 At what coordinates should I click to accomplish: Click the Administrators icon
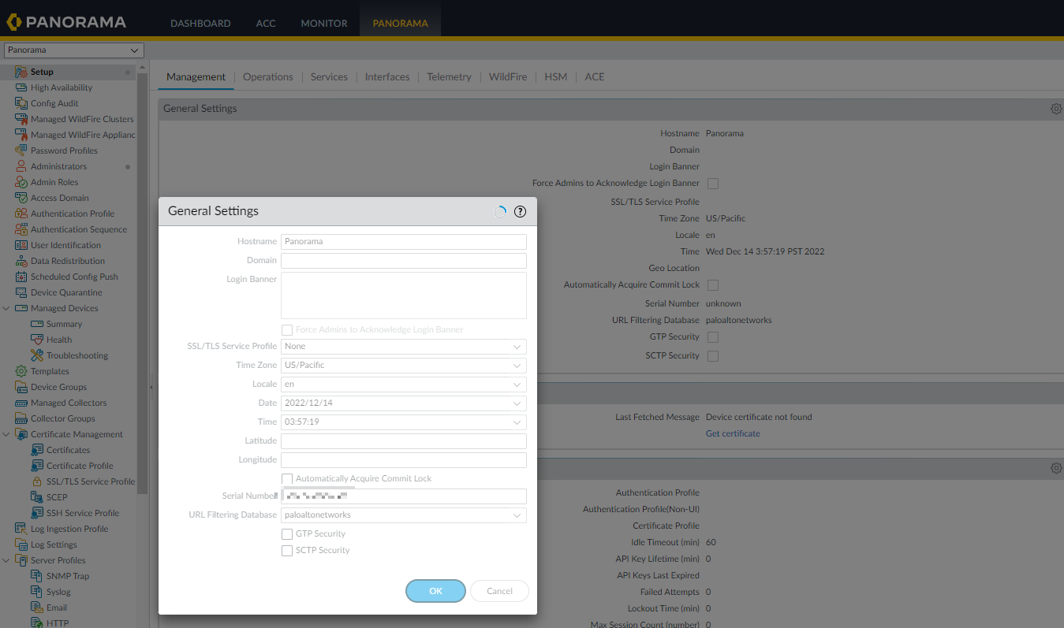tap(21, 166)
